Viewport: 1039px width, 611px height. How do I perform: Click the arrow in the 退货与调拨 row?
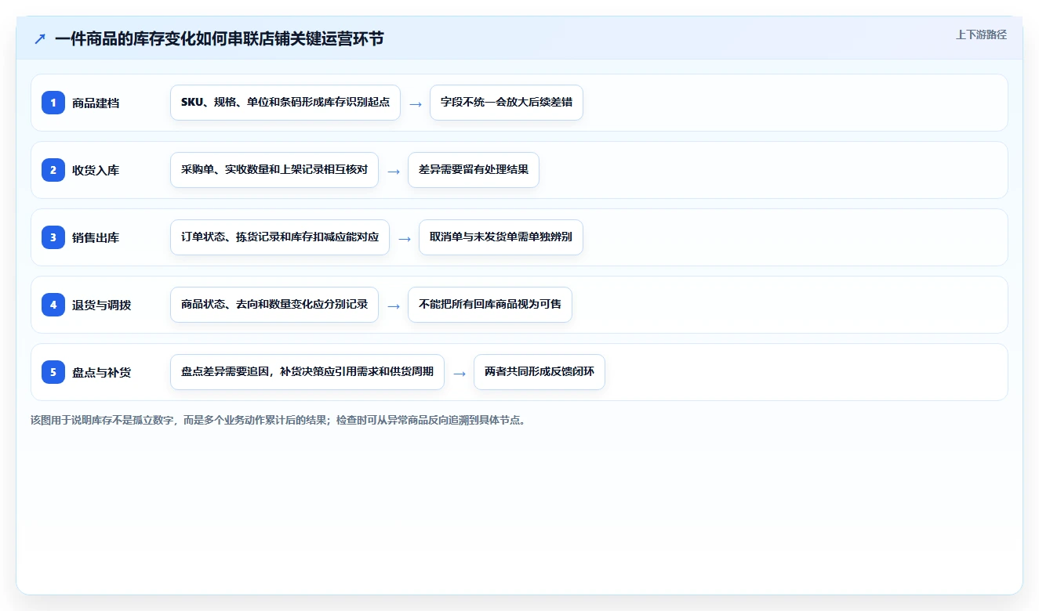pos(394,305)
